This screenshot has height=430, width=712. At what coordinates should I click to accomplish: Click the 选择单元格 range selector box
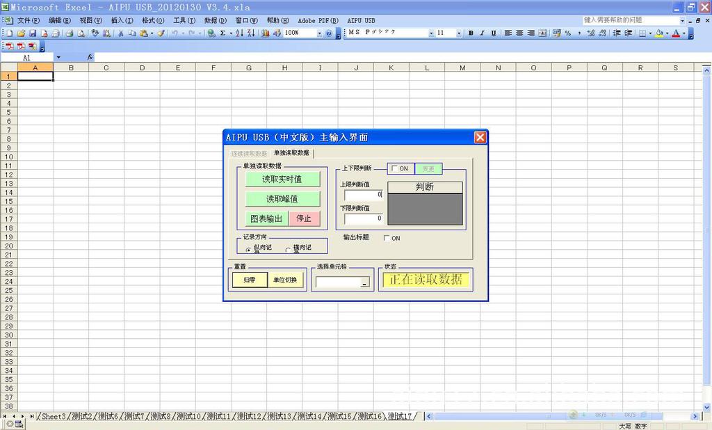(x=343, y=282)
